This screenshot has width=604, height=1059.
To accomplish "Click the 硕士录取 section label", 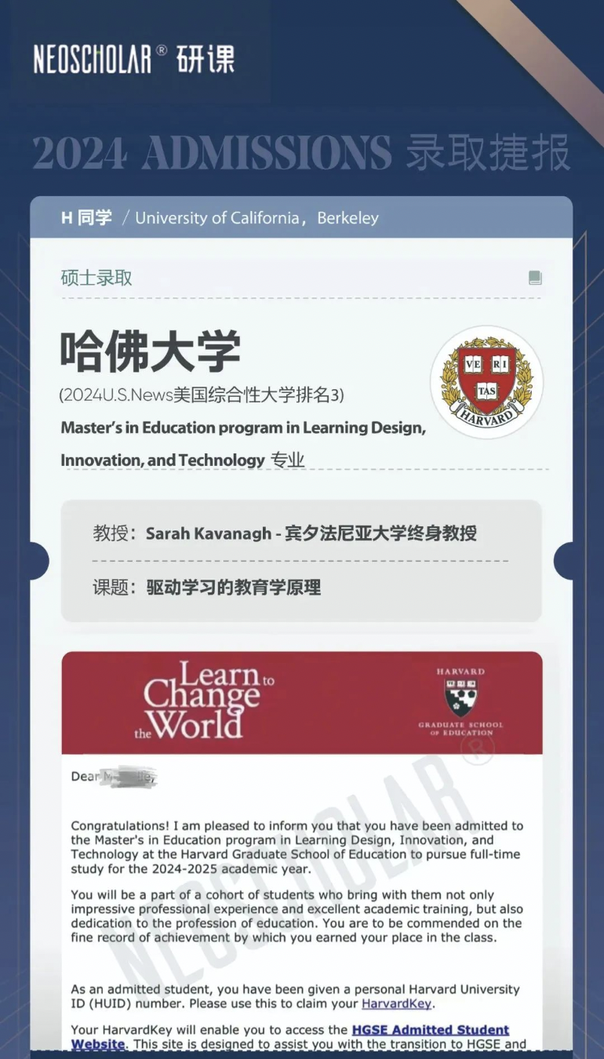I will click(96, 278).
